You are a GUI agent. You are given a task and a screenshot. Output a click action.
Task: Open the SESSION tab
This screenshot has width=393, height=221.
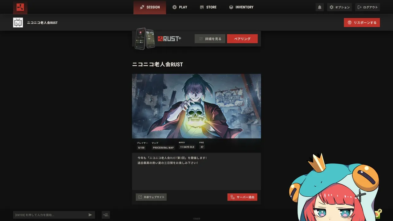click(x=150, y=7)
